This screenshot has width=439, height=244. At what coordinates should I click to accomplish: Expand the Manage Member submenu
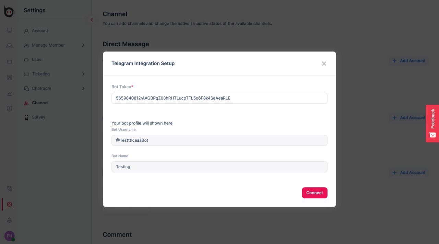(83, 45)
